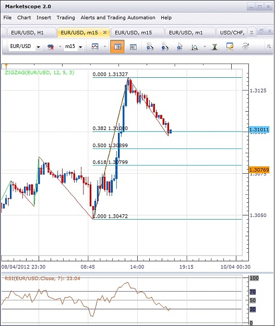Show more chart tabs overflow chevron

[252, 32]
